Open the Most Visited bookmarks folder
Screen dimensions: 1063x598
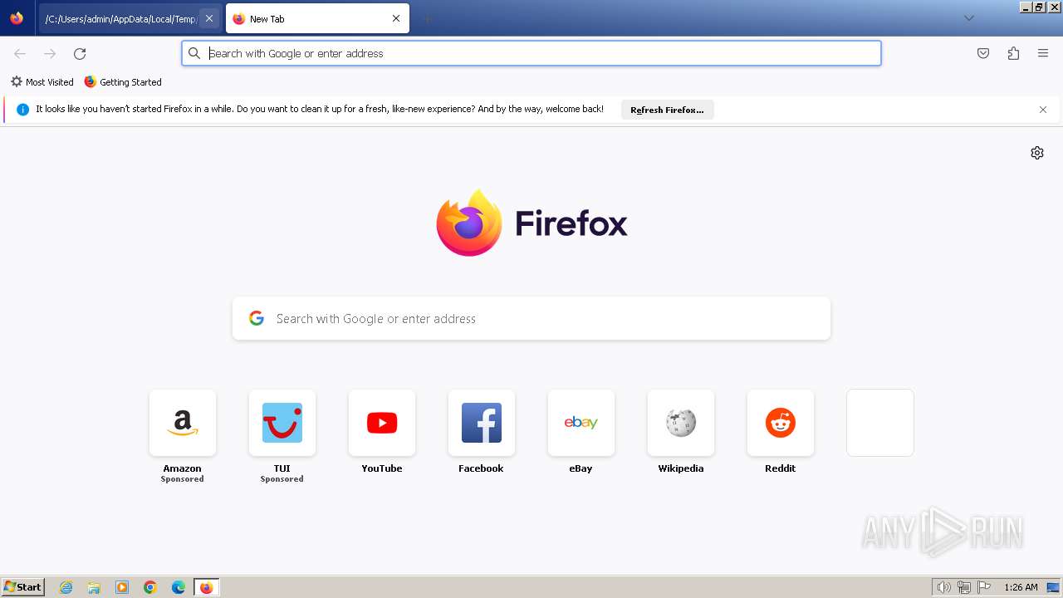42,82
